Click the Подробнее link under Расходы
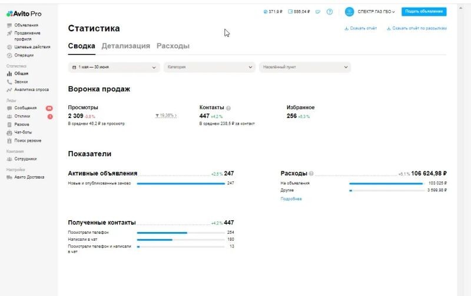 (291, 199)
